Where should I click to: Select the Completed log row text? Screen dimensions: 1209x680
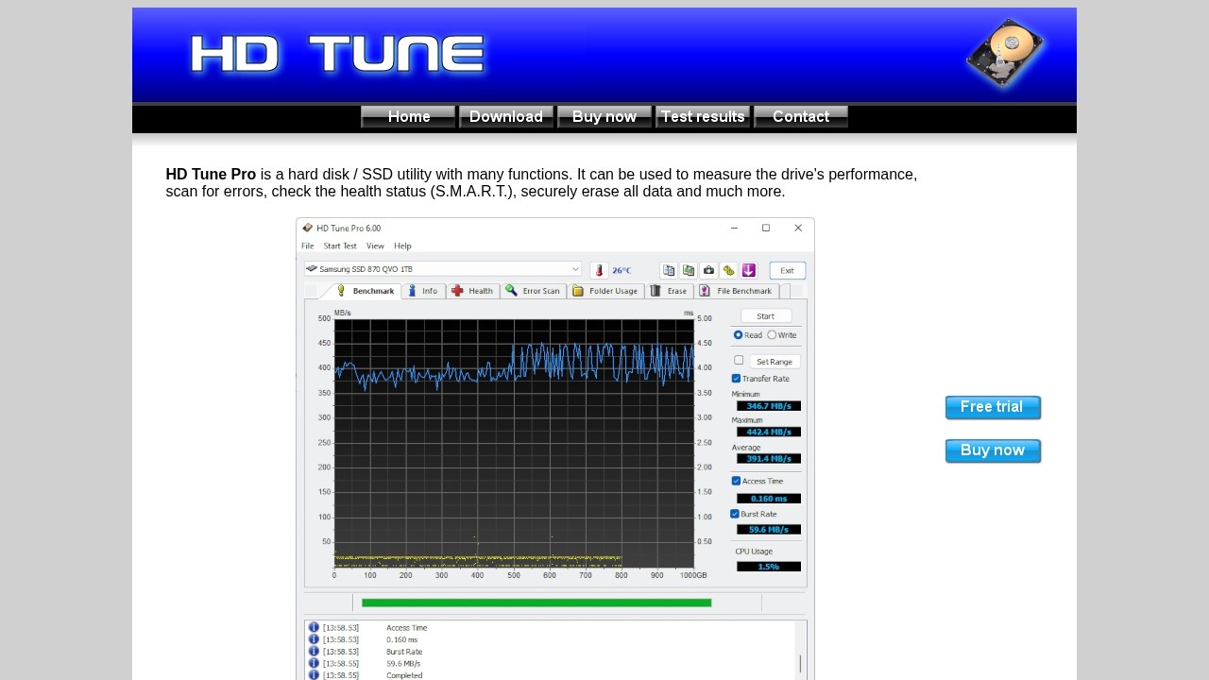tap(404, 675)
